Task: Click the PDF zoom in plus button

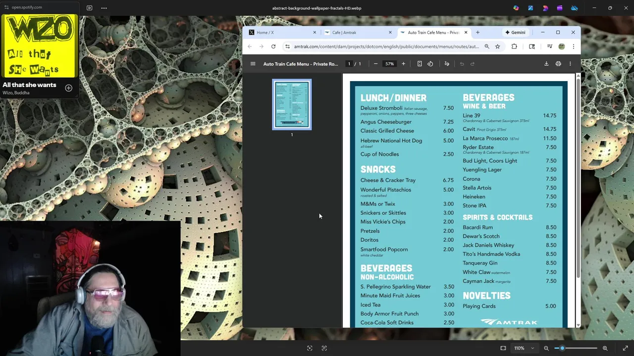Action: [x=403, y=64]
